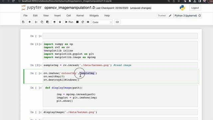
Task: Click the Logout button
Action: pos(195,8)
